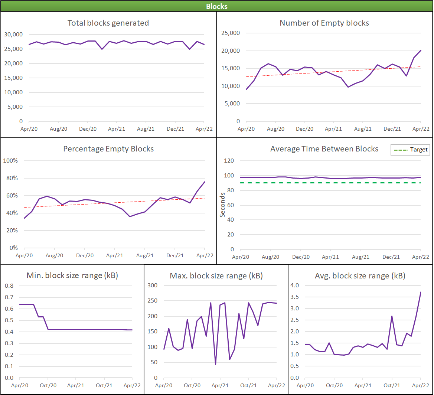Select the 'Avg. block size range (kB)' title
Screen dimensions: 434x395
tap(360, 276)
